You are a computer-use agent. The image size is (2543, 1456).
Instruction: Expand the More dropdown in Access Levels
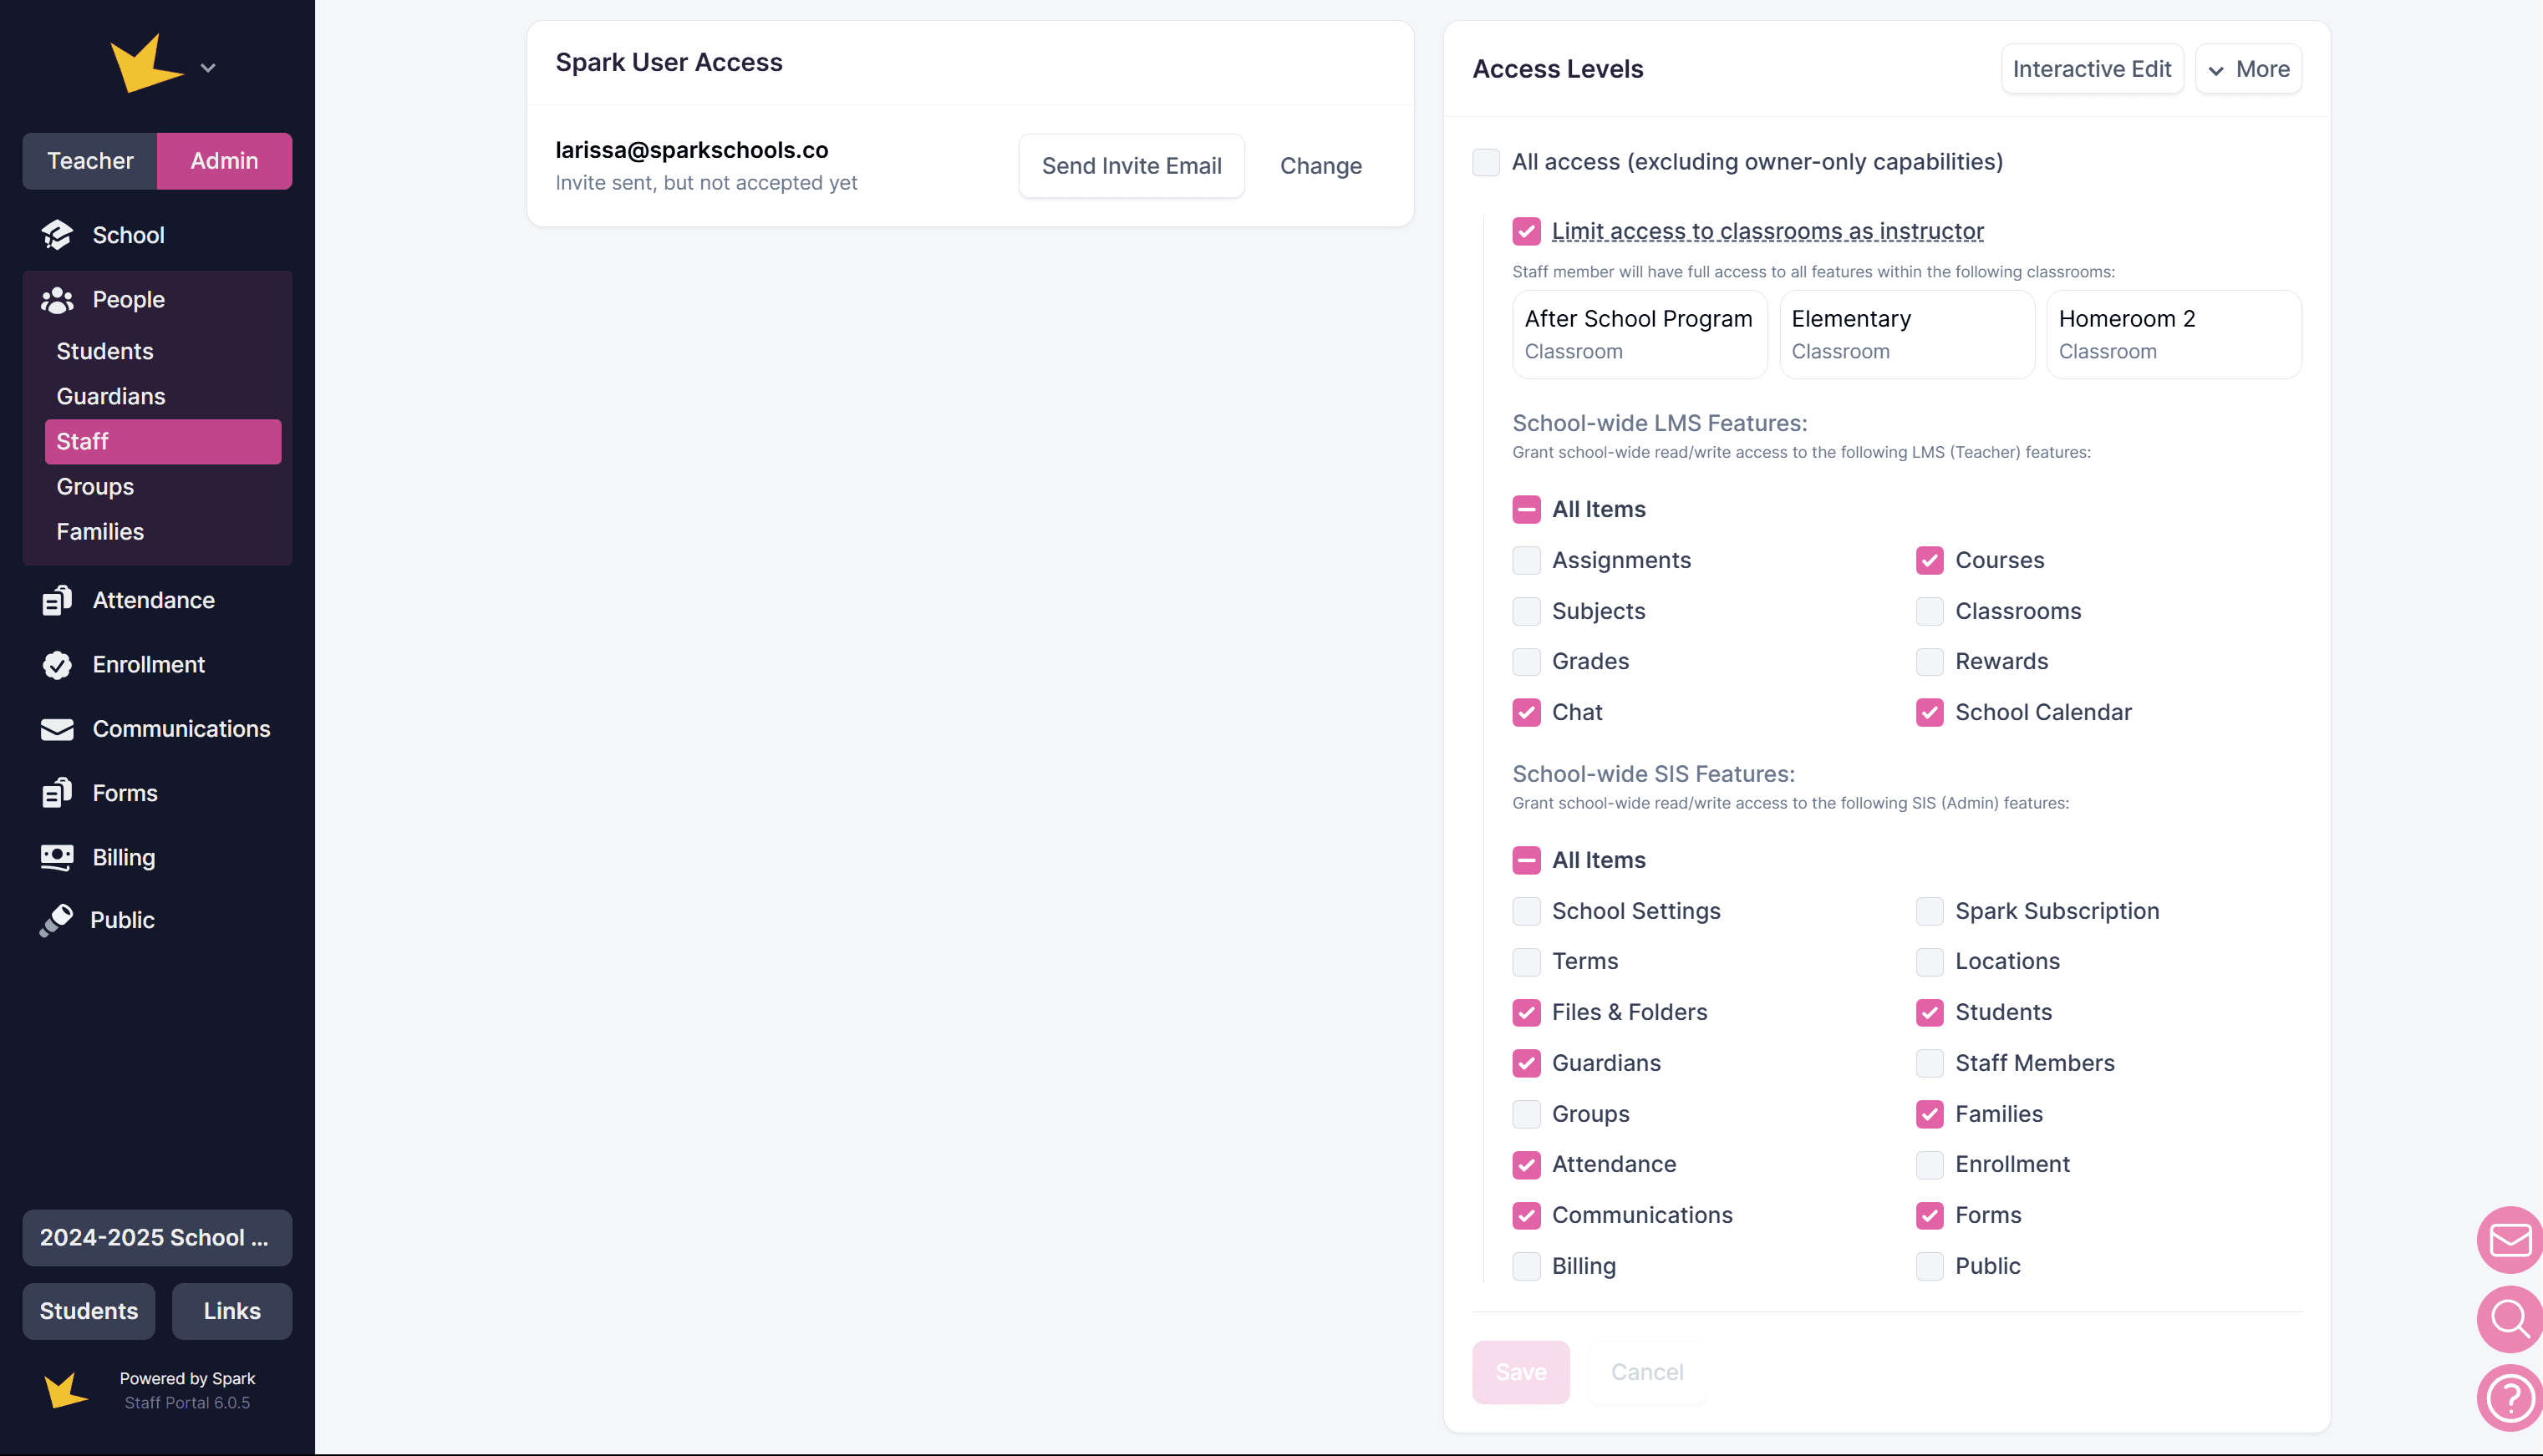(2248, 69)
